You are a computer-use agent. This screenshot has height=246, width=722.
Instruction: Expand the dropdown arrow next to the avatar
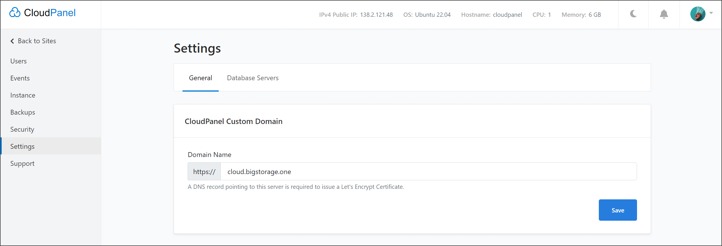pyautogui.click(x=711, y=13)
